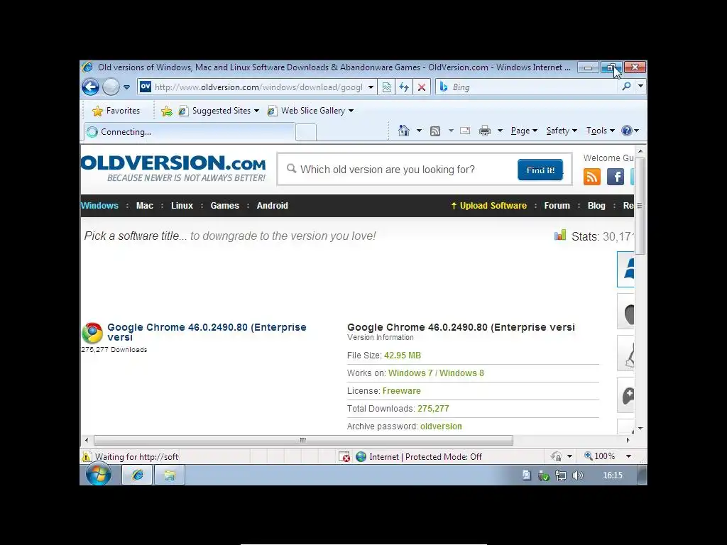This screenshot has width=727, height=545.
Task: Open the Blog link
Action: pyautogui.click(x=596, y=206)
